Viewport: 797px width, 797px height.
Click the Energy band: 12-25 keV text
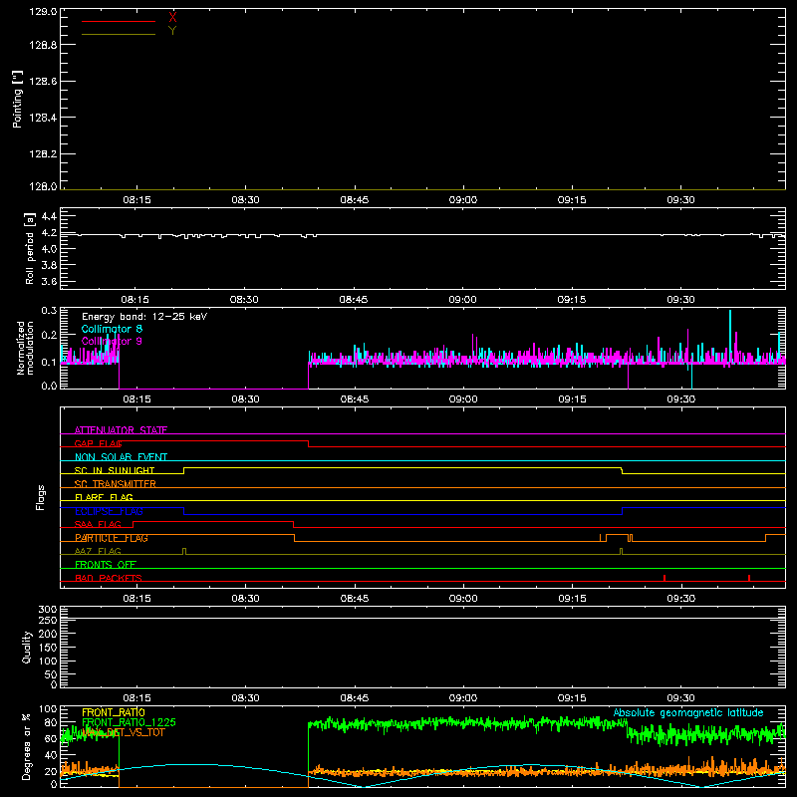pos(144,317)
